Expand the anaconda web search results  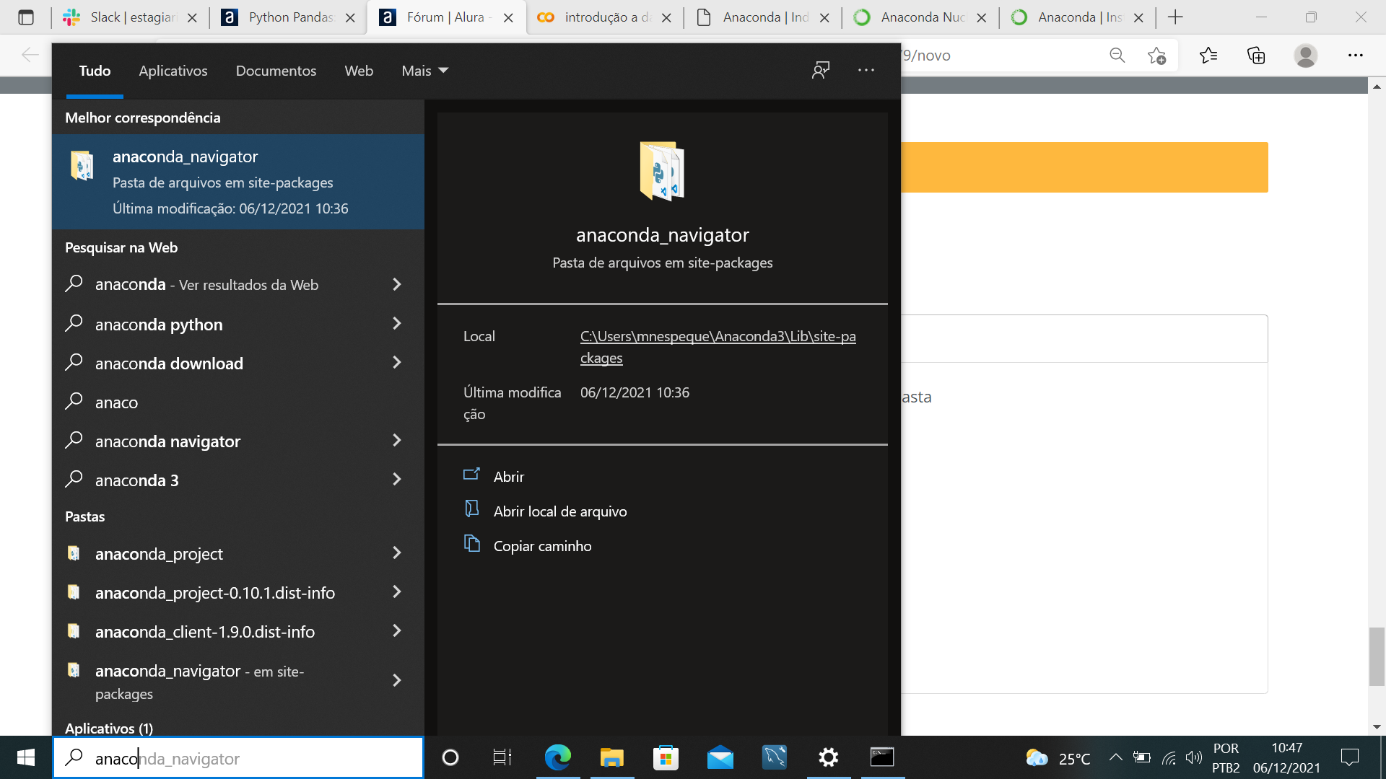(399, 284)
